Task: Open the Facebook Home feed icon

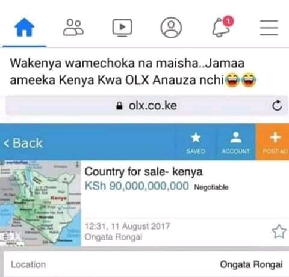Action: [25, 28]
